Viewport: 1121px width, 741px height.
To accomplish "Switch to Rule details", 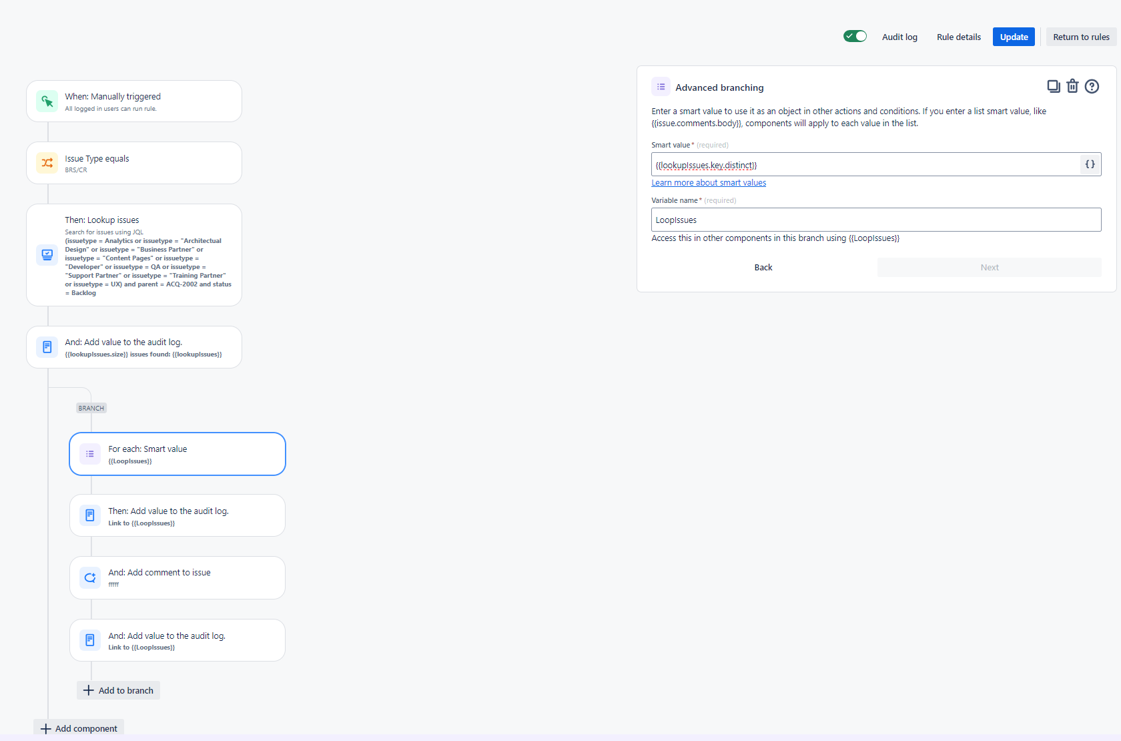I will 958,37.
